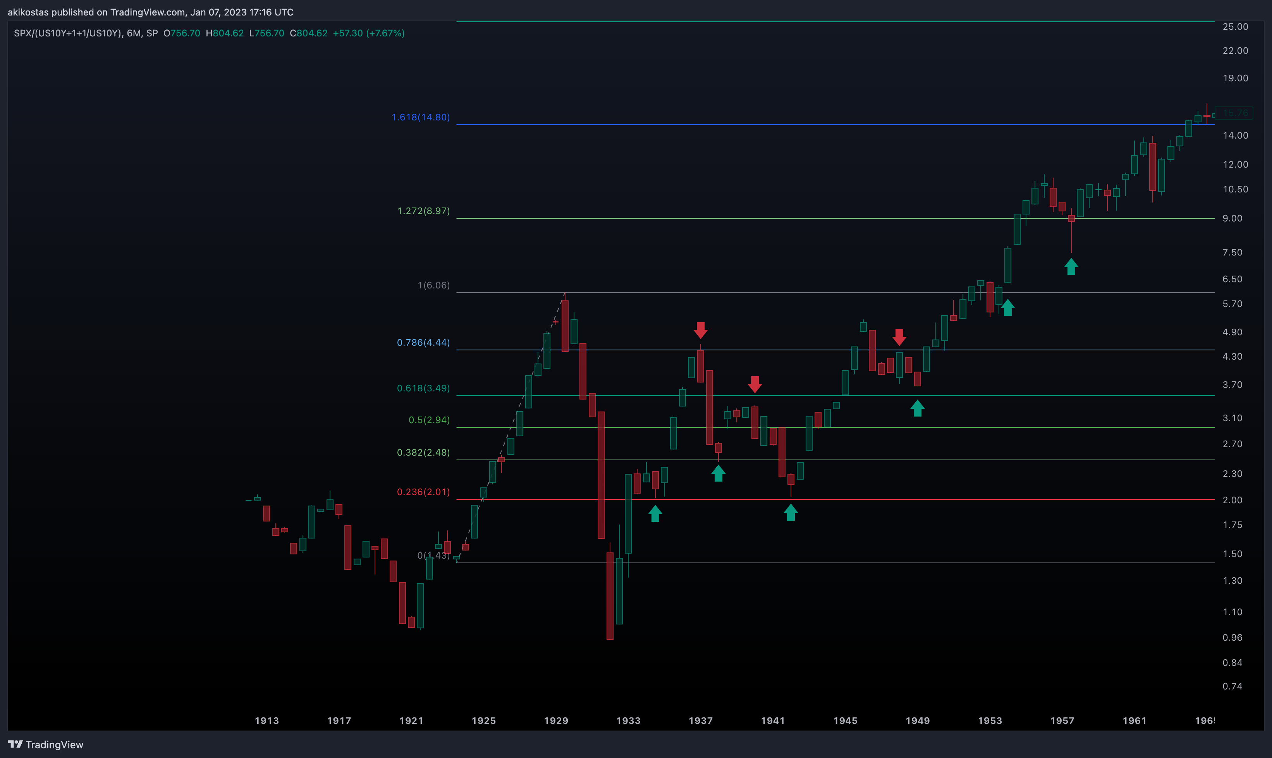Click 0.84 on the price axis
Image resolution: width=1272 pixels, height=758 pixels.
click(1232, 663)
